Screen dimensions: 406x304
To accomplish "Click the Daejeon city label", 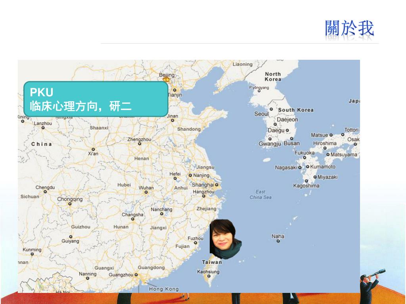I will (x=287, y=120).
